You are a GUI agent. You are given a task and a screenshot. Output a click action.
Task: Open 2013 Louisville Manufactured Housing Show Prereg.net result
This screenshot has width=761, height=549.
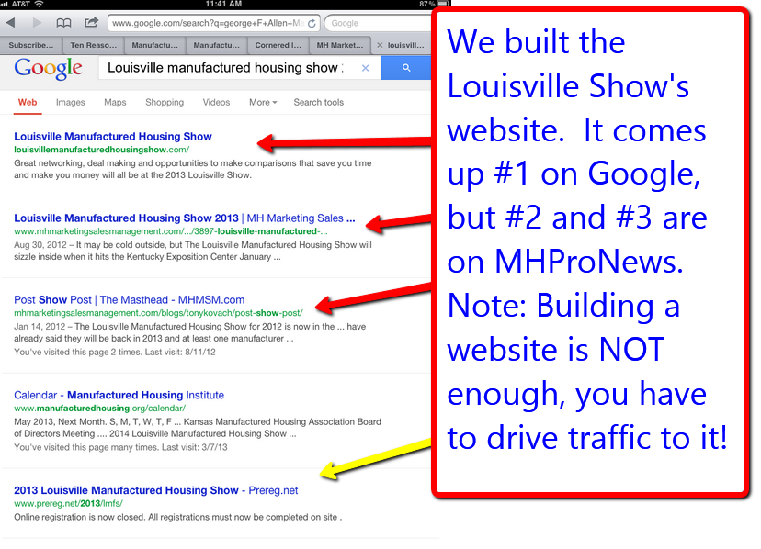[156, 490]
